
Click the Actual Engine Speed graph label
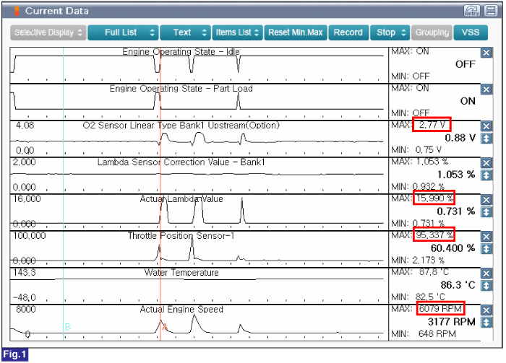tap(181, 310)
